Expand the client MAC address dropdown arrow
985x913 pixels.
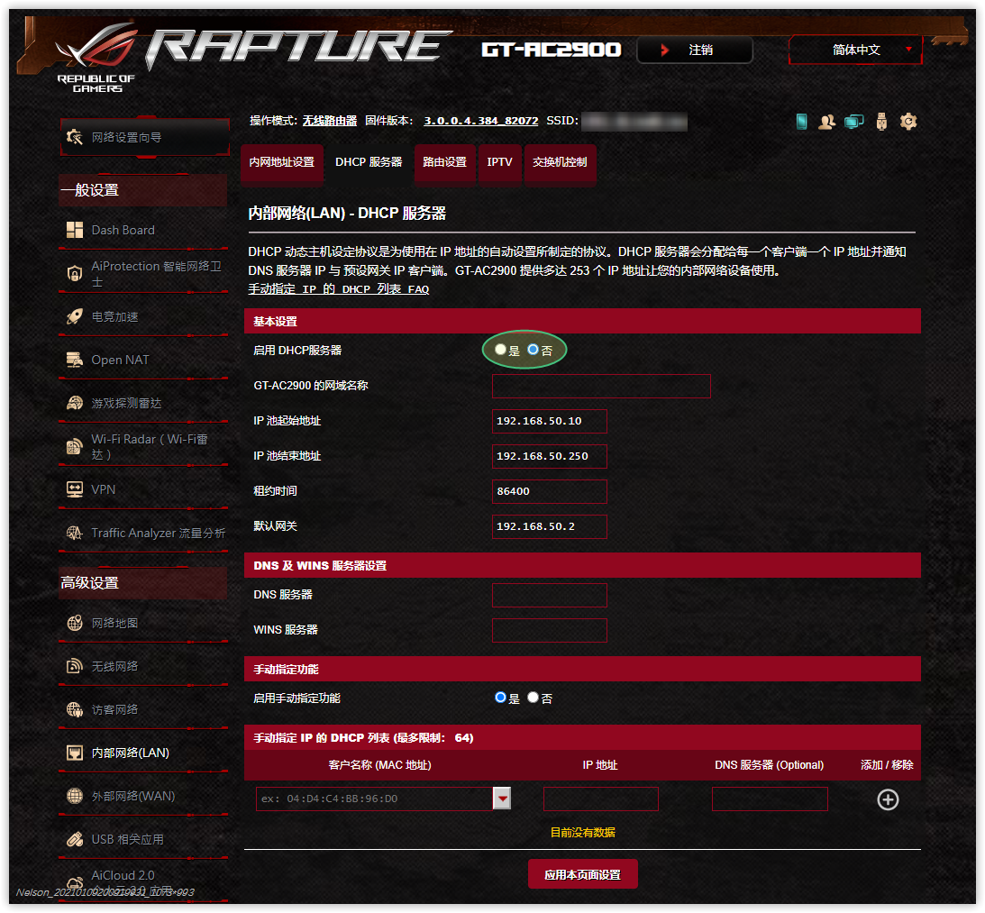pos(502,799)
